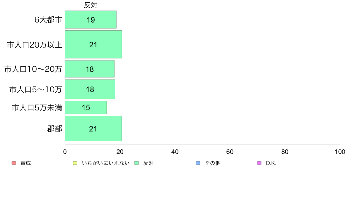The width and height of the screenshot is (348, 215).
Task: Click the D.K. legend label text
Action: (271, 163)
